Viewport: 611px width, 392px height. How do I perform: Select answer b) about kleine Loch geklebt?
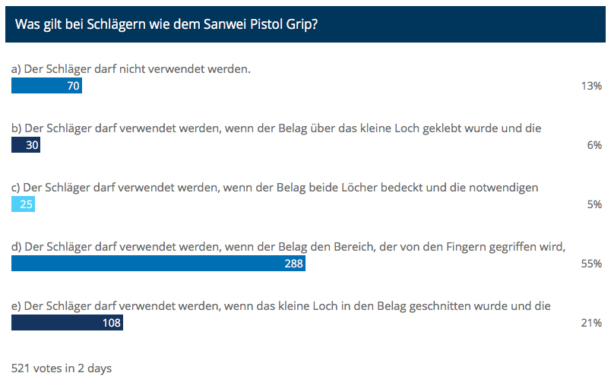[277, 128]
